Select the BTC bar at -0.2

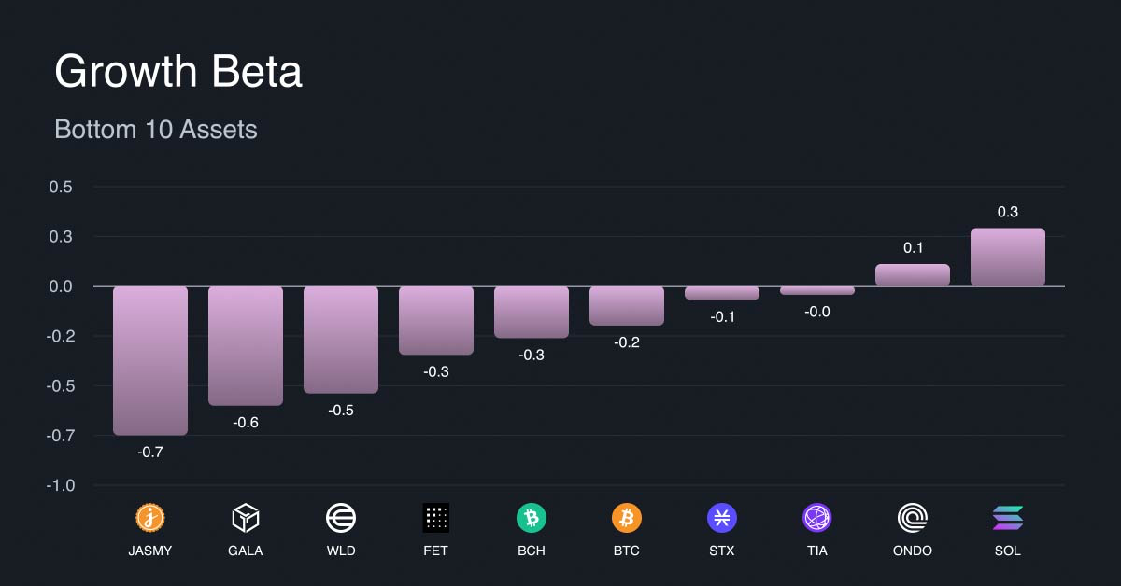(627, 306)
